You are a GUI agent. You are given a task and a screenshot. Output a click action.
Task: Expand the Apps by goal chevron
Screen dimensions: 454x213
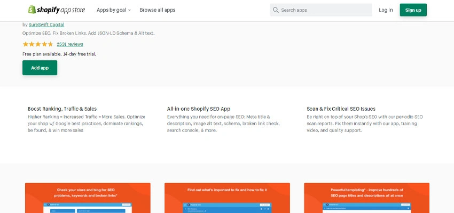[x=129, y=10]
